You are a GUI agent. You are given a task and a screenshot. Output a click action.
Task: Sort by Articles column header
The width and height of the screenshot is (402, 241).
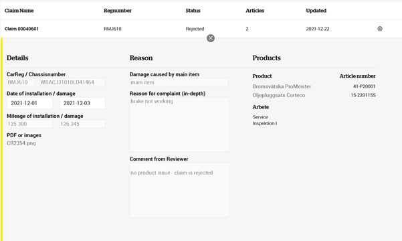click(x=255, y=11)
